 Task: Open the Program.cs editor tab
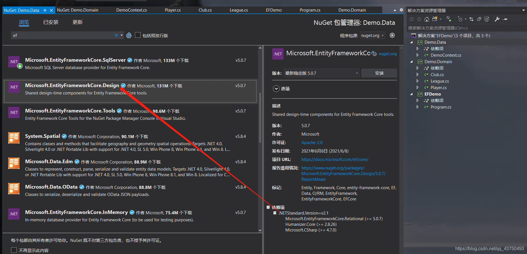(x=310, y=10)
